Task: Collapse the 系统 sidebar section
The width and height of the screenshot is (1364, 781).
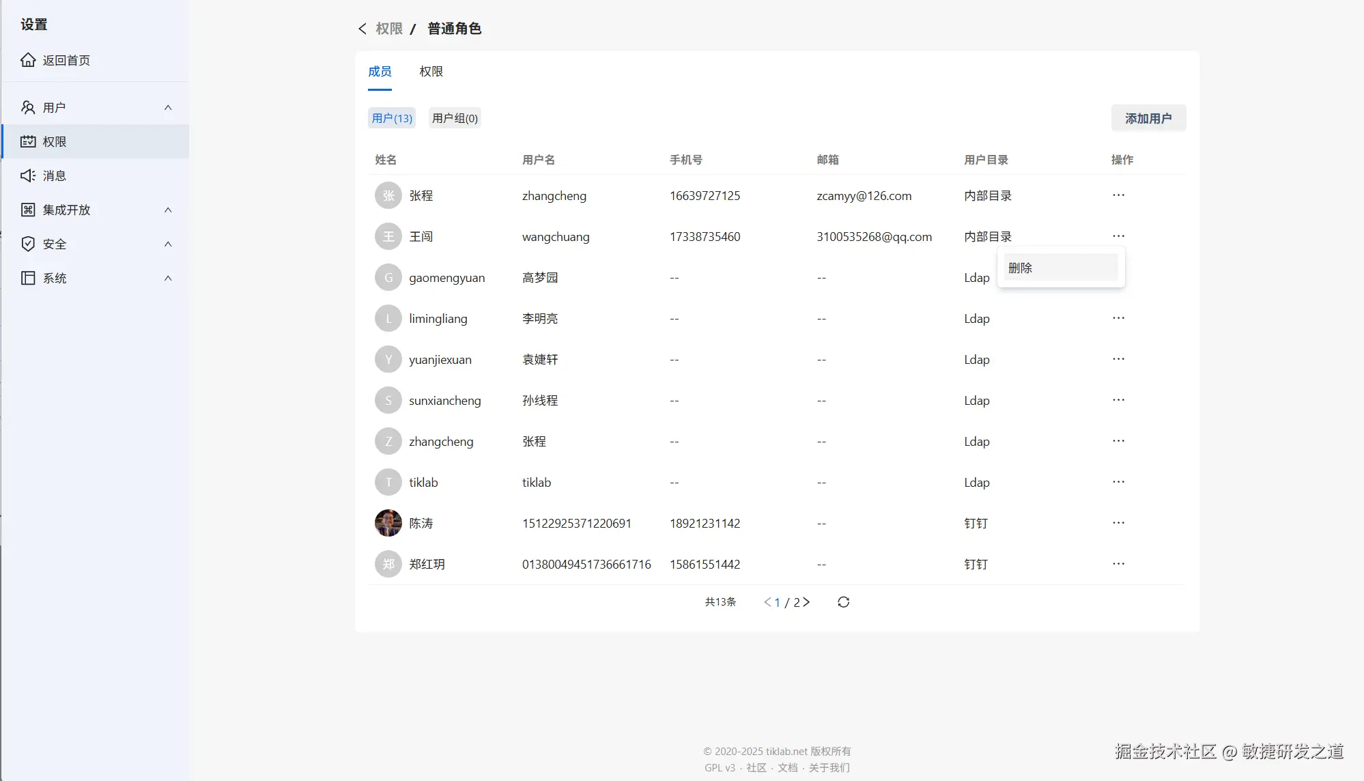Action: (168, 278)
